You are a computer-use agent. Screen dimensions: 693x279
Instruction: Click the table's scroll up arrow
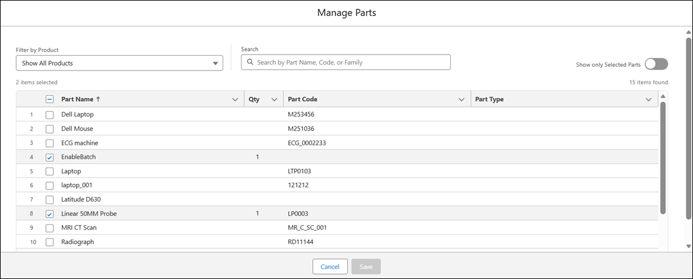pyautogui.click(x=662, y=96)
